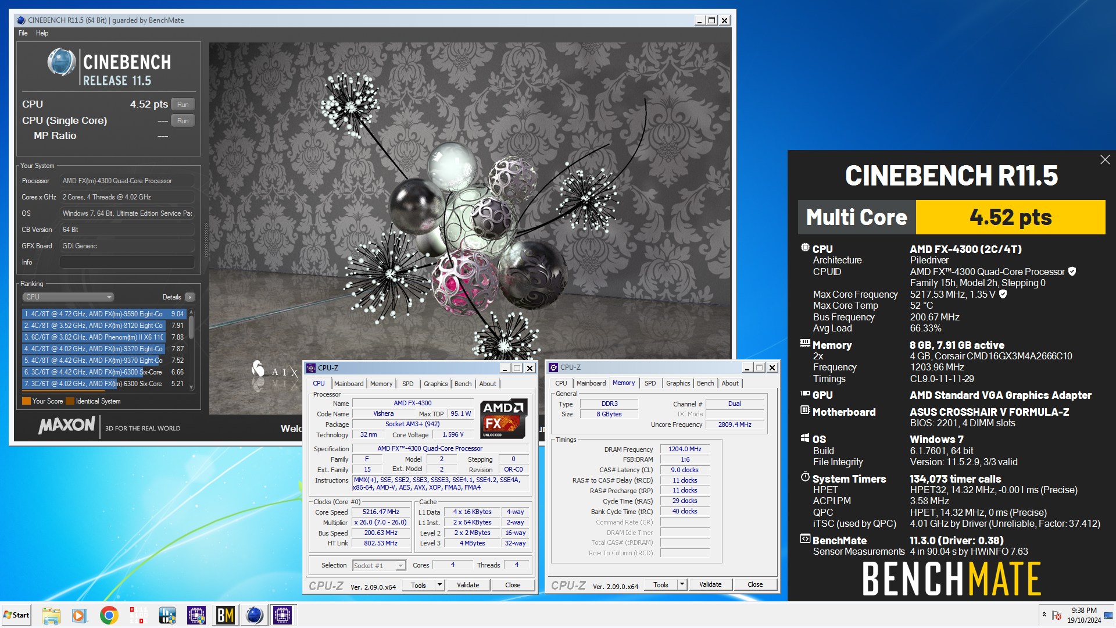Close the BenchMate result overlay with X

click(1105, 159)
